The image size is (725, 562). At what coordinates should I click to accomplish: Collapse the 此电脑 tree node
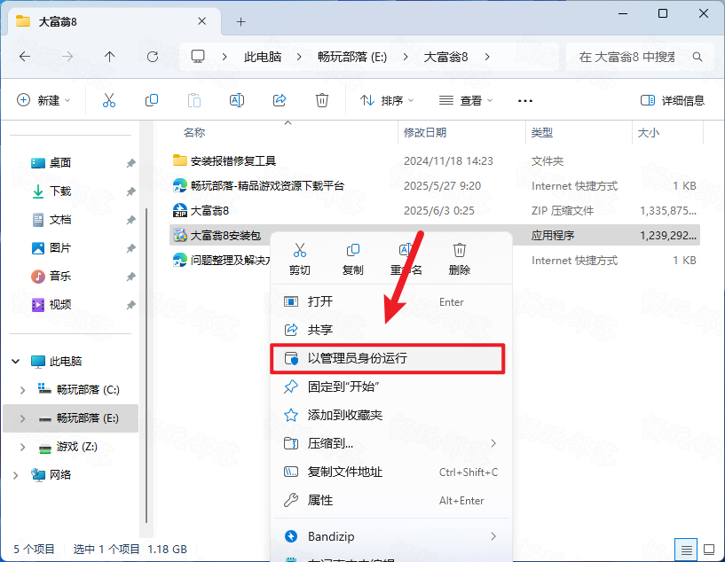pyautogui.click(x=16, y=361)
